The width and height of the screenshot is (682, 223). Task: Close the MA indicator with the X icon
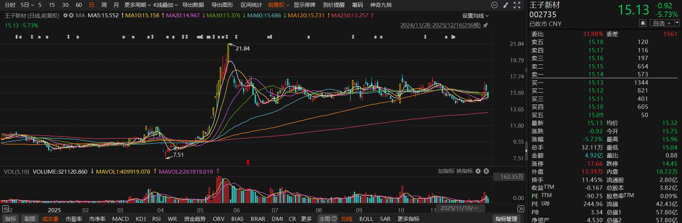(x=71, y=15)
